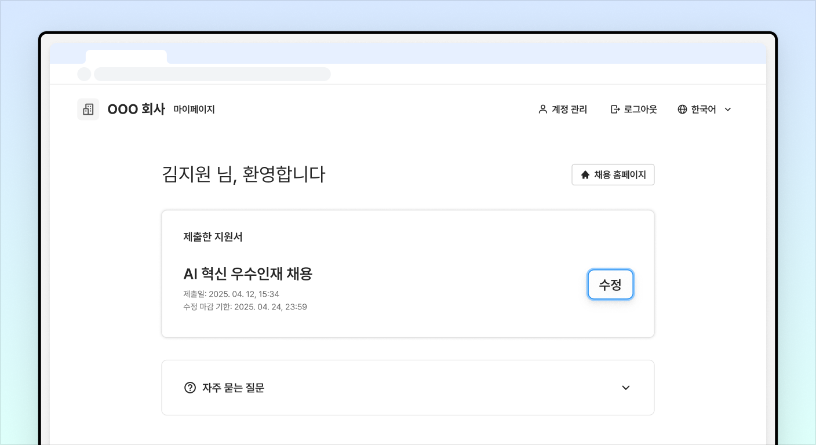Viewport: 816px width, 445px height.
Task: Click the OOO 회사 company name
Action: click(x=136, y=109)
